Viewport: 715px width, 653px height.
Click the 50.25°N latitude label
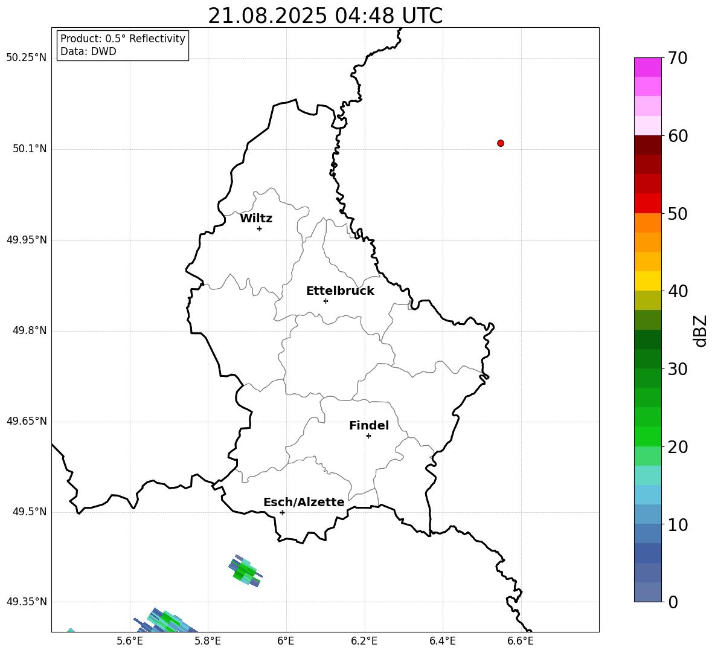(27, 58)
